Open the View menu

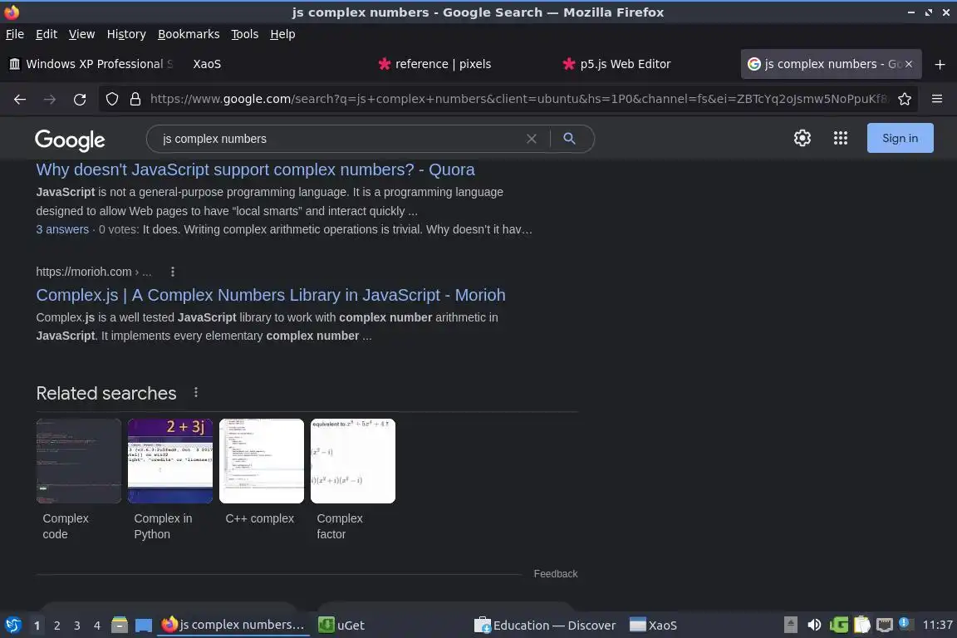81,34
